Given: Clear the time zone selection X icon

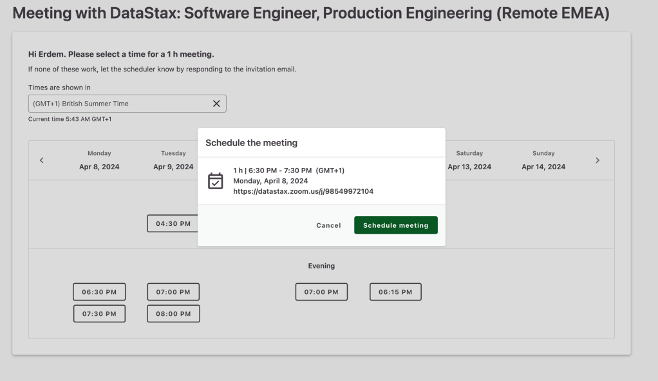Looking at the screenshot, I should pyautogui.click(x=216, y=104).
